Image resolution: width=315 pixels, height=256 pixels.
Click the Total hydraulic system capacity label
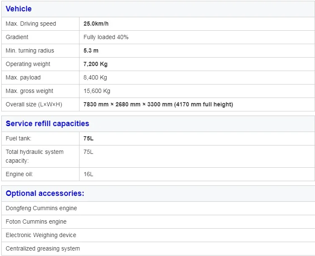(x=34, y=156)
